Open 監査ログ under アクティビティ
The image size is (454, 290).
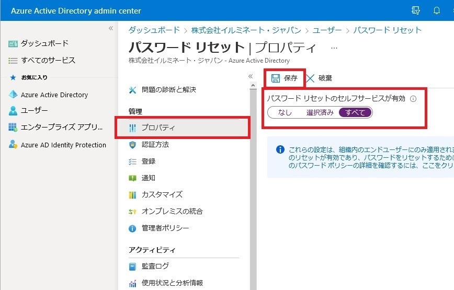coord(155,266)
